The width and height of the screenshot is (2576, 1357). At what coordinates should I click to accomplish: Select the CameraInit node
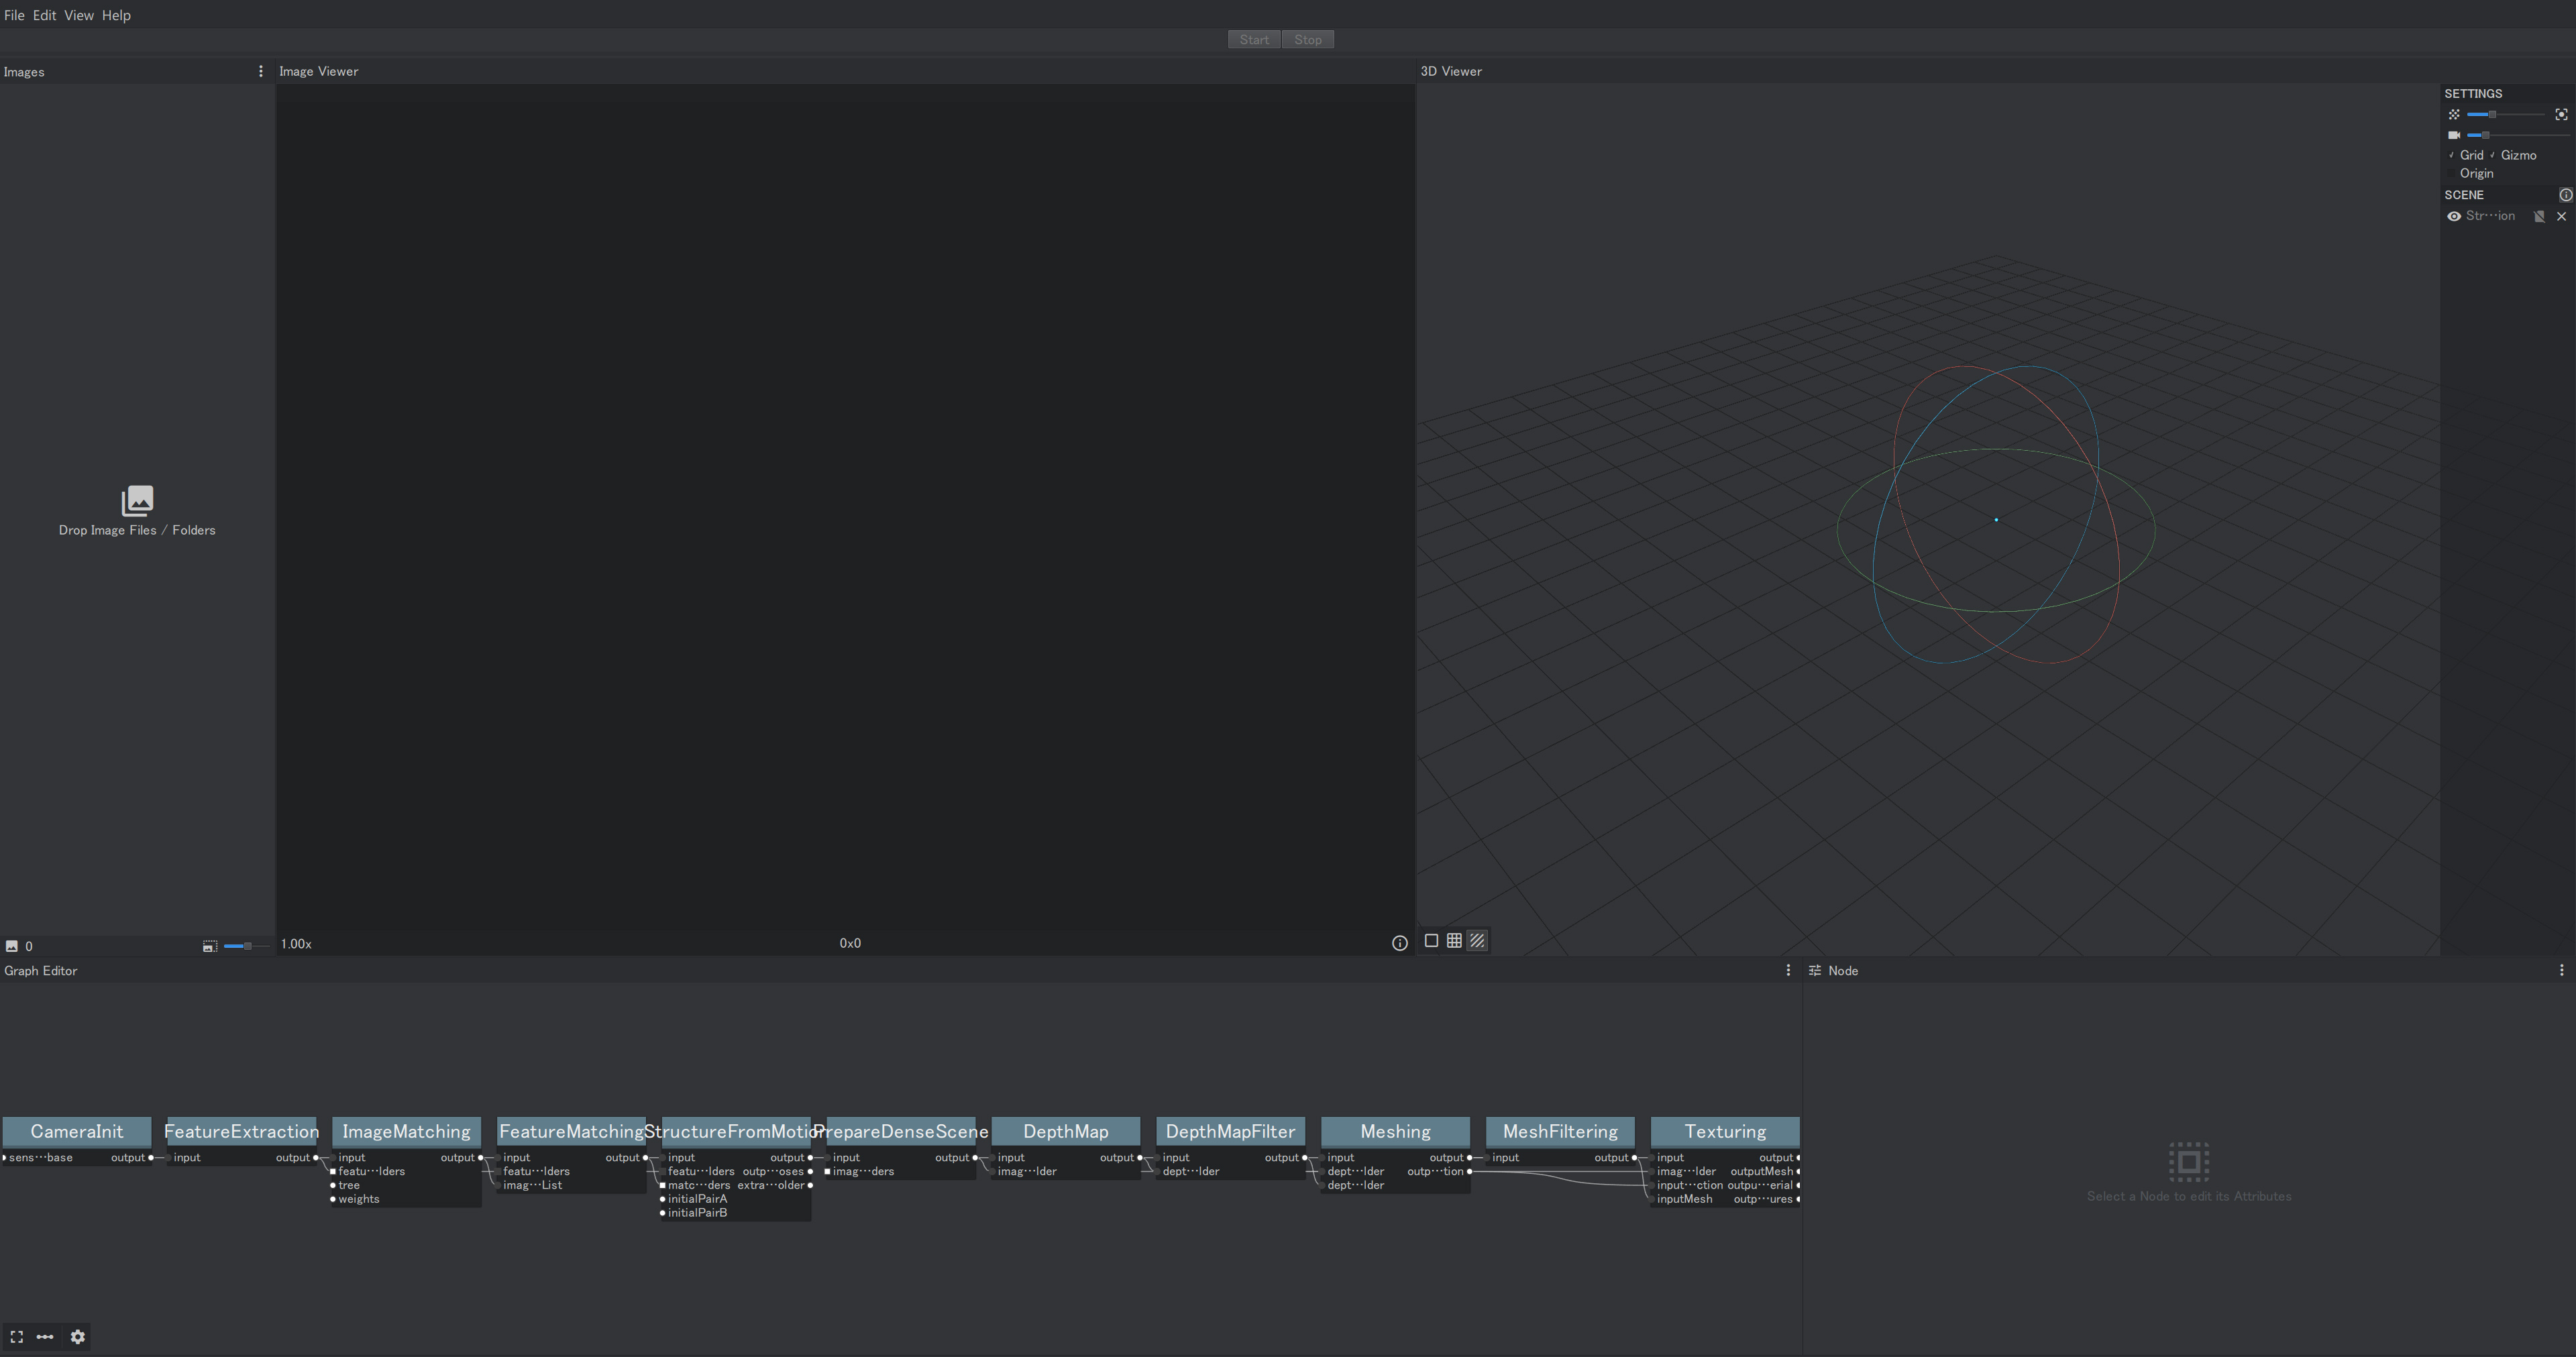click(77, 1132)
